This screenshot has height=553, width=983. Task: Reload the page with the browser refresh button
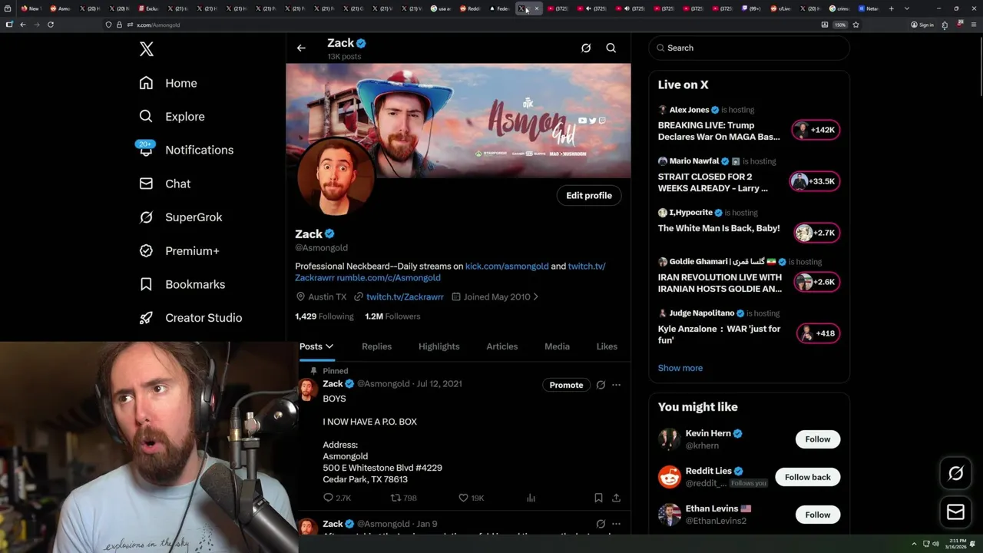click(51, 25)
